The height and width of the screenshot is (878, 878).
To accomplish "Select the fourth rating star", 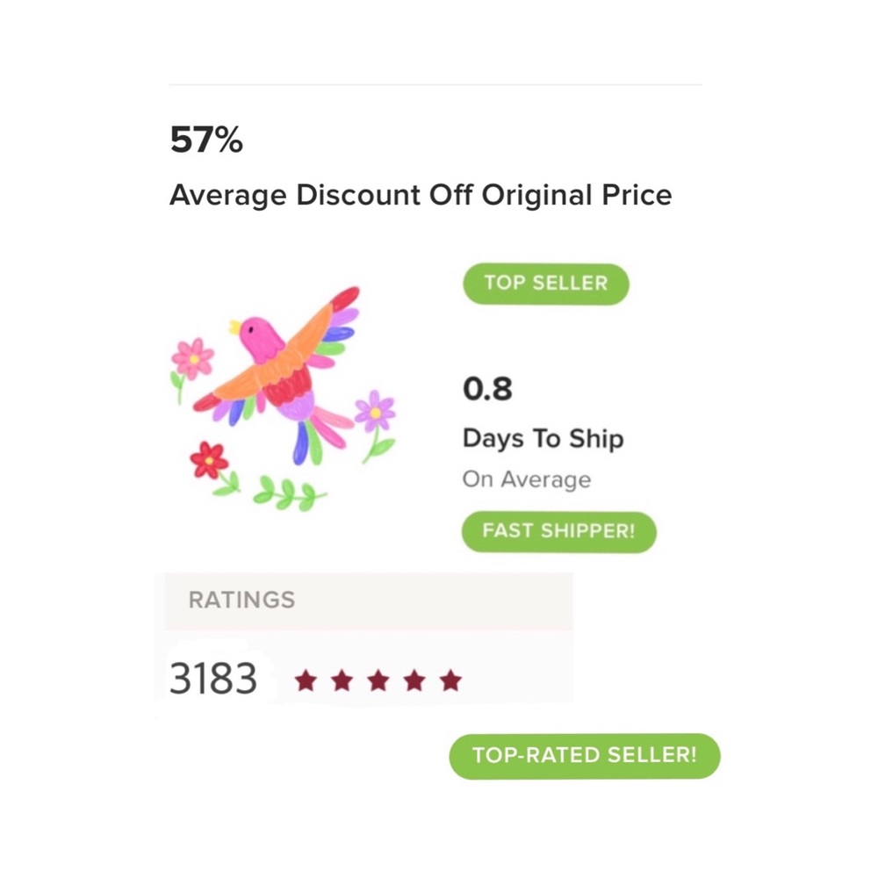I will 415,681.
